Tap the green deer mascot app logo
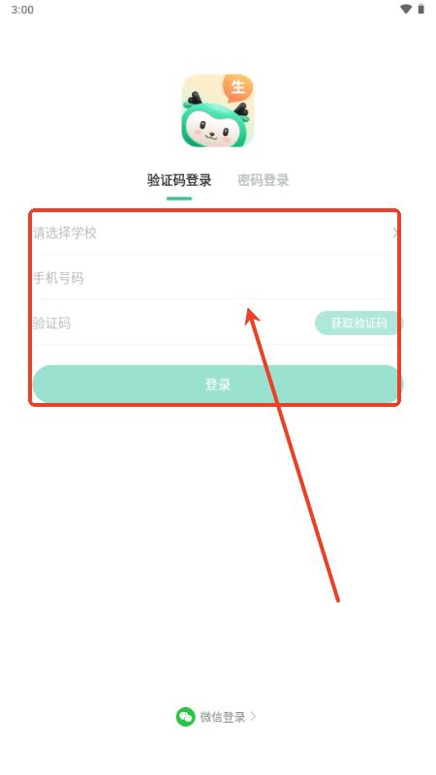The height and width of the screenshot is (775, 436). pyautogui.click(x=218, y=110)
